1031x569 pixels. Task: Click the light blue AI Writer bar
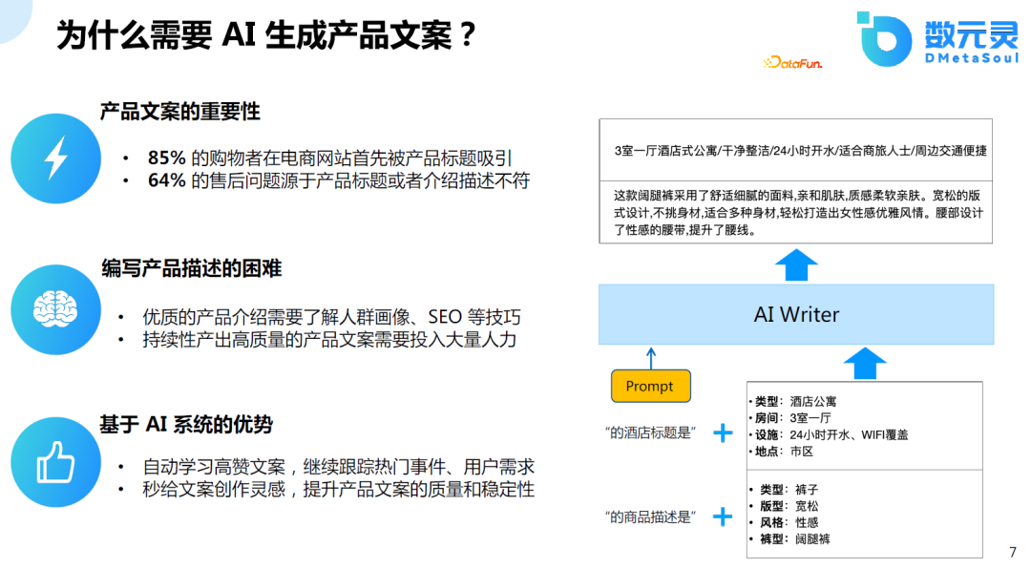(x=795, y=314)
